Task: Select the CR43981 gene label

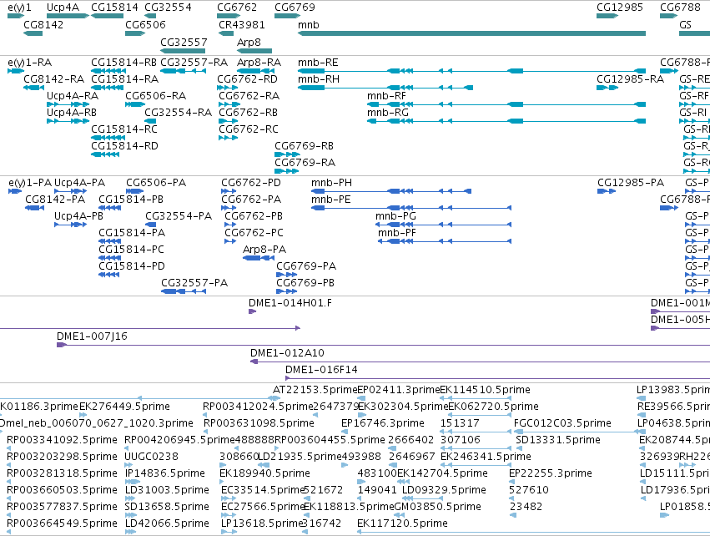Action: (x=242, y=24)
